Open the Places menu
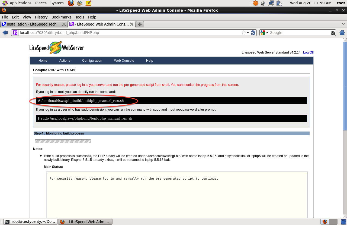The height and width of the screenshot is (225, 347). coord(41,3)
